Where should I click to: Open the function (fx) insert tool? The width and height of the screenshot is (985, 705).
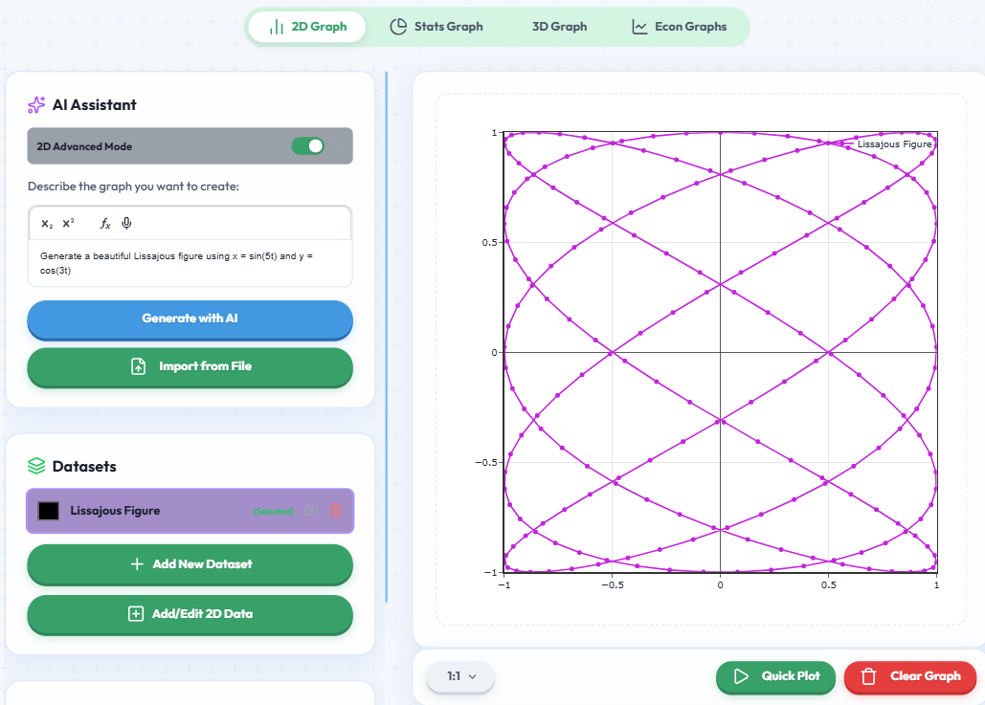coord(104,224)
